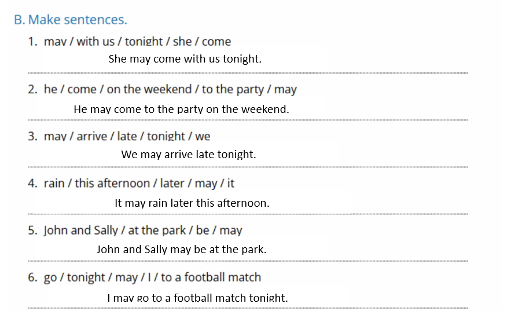Click answer 'We may arrive late tonight.'
Viewport: 507px width, 311px height.
(189, 155)
